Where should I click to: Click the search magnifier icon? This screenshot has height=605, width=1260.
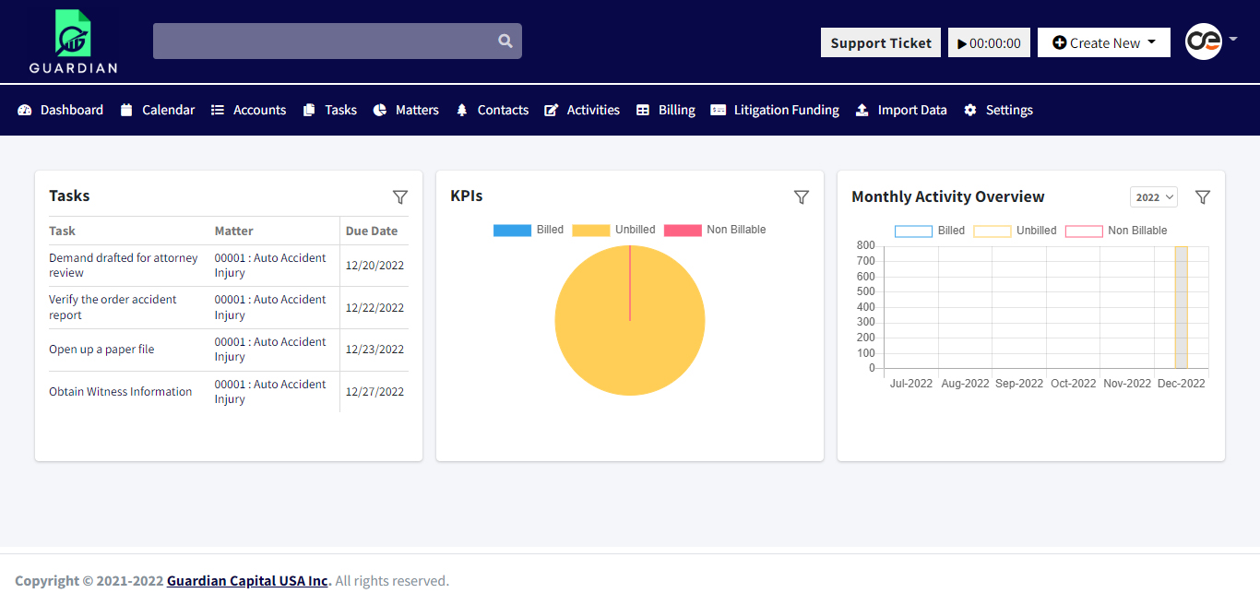coord(505,41)
